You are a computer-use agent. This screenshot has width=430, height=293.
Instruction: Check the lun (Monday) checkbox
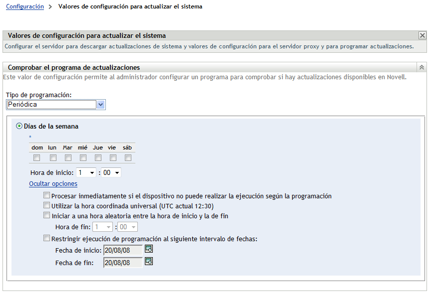tap(53, 158)
